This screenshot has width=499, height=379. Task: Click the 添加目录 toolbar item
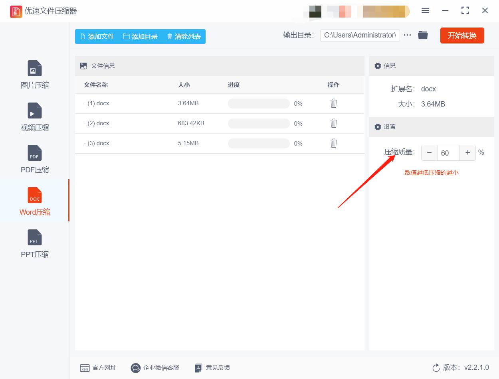[142, 36]
